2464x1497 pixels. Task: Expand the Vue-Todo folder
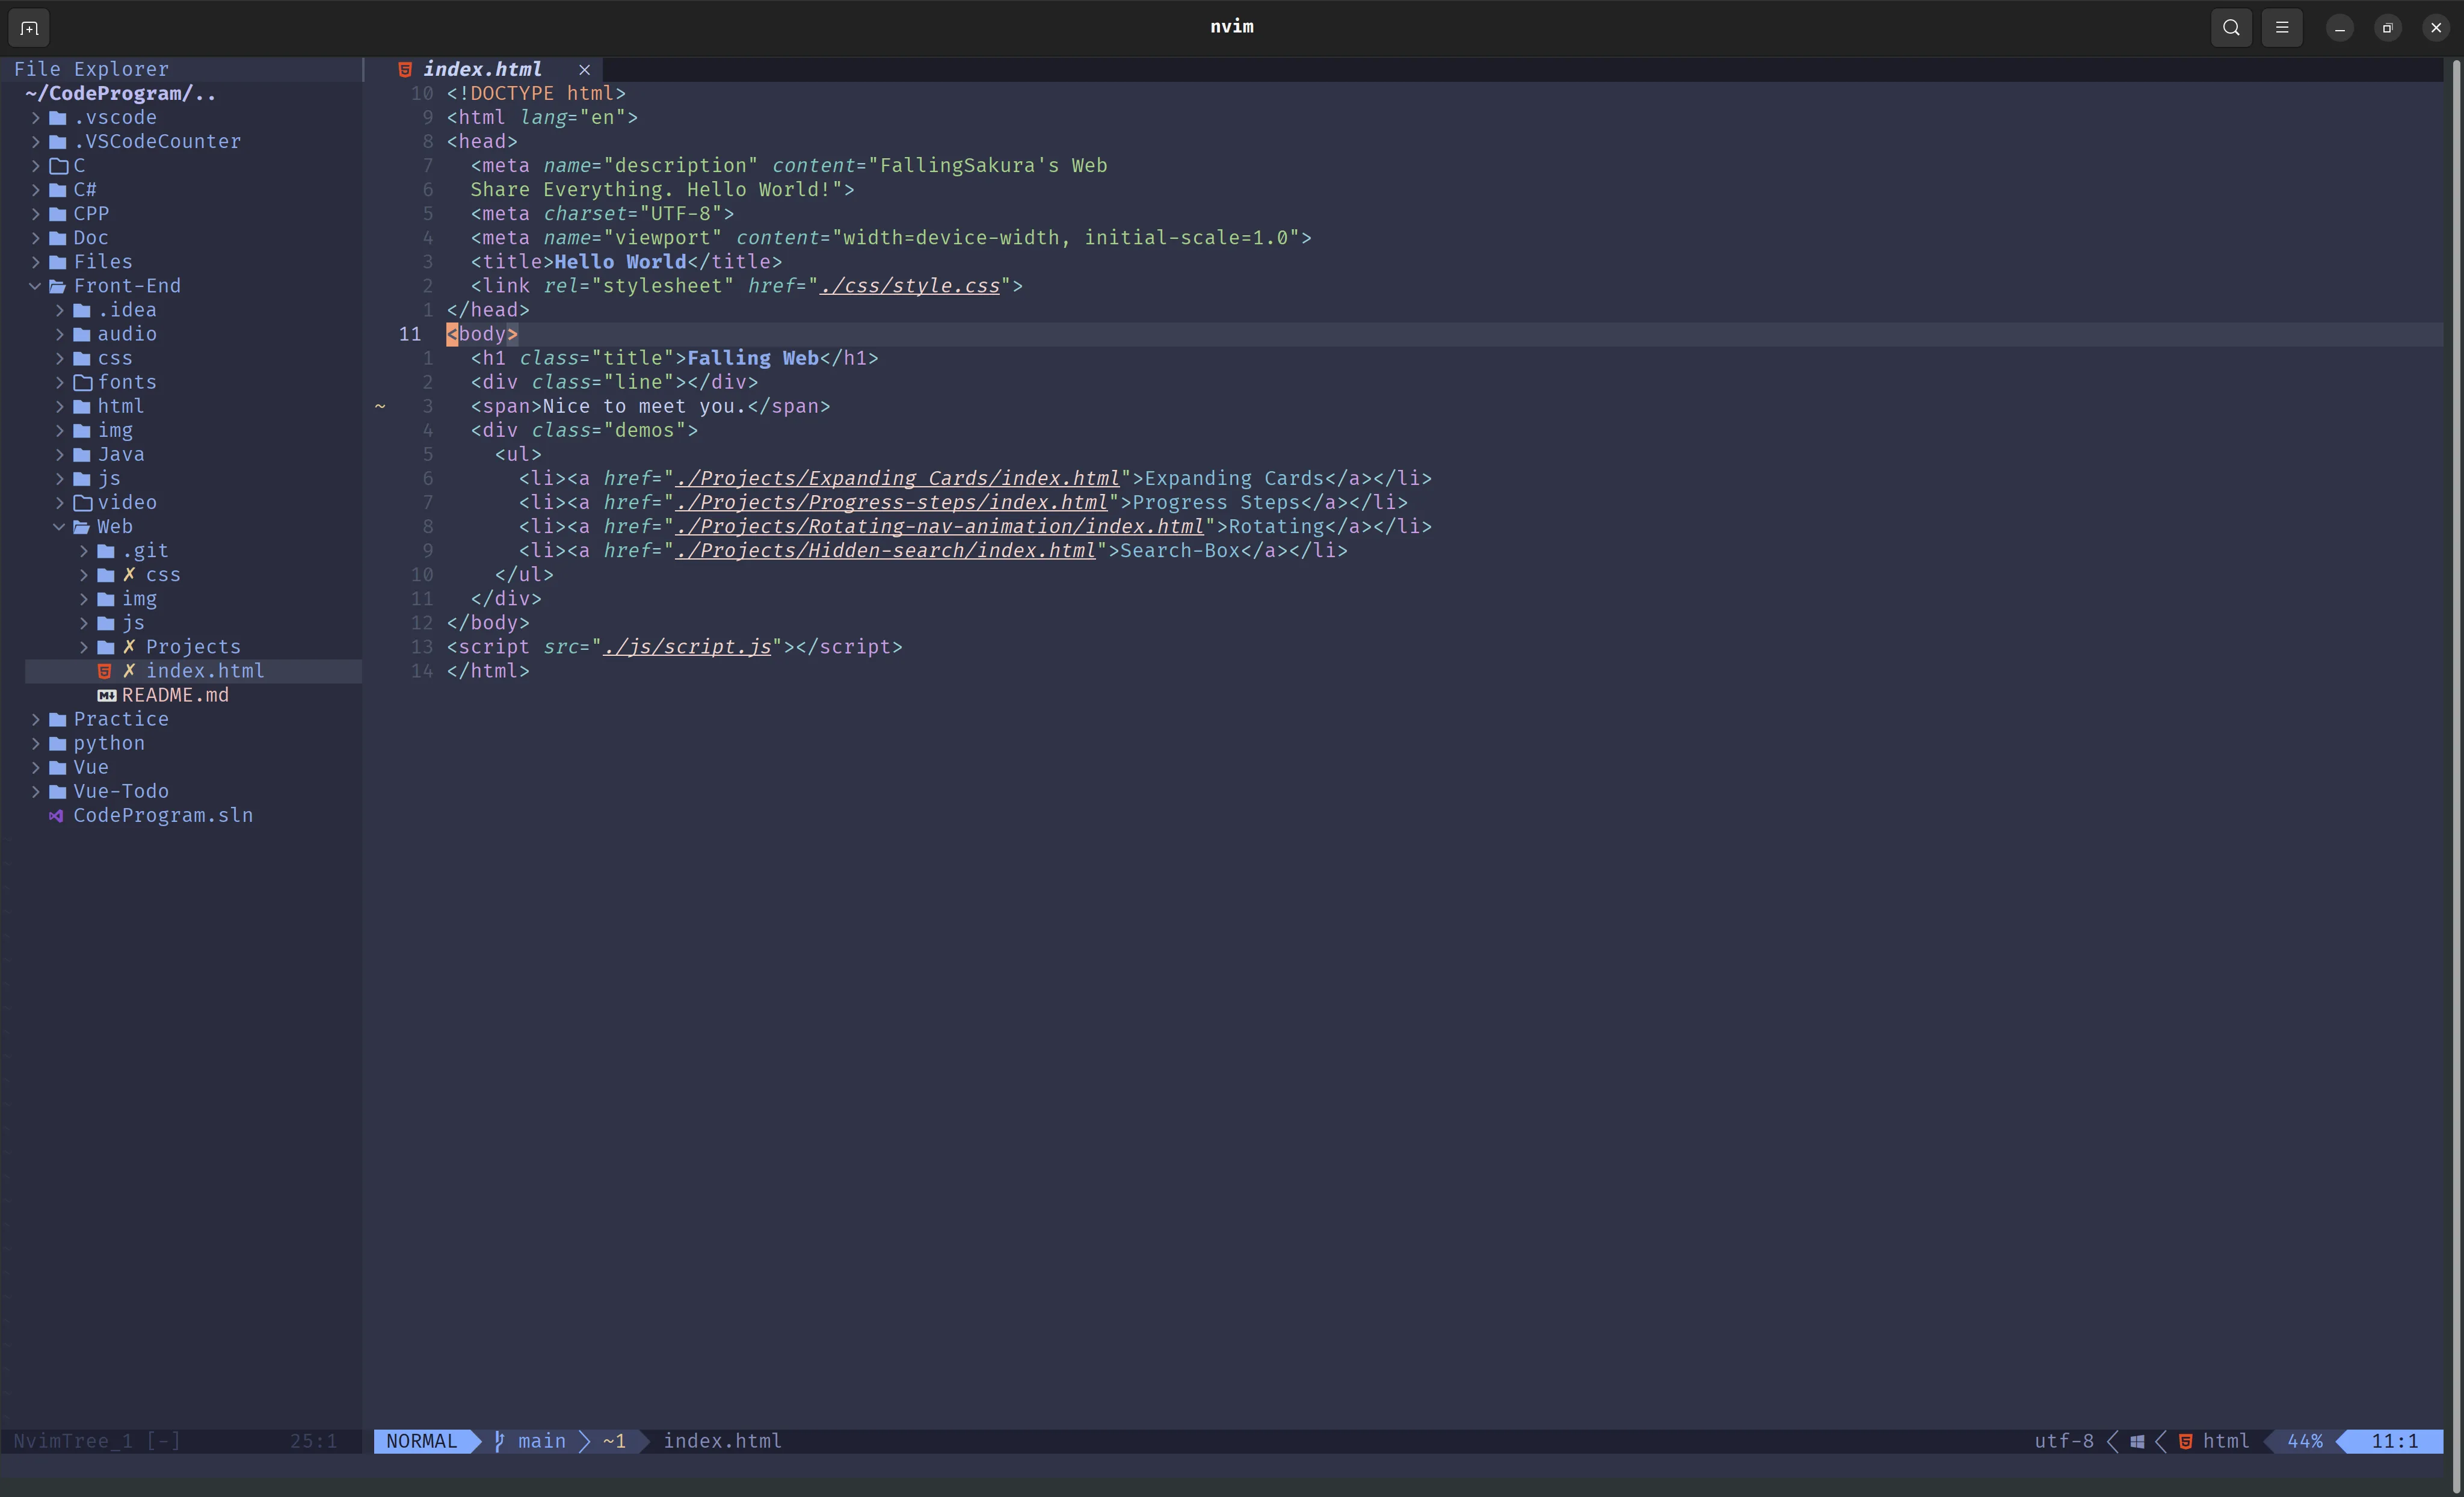(35, 792)
